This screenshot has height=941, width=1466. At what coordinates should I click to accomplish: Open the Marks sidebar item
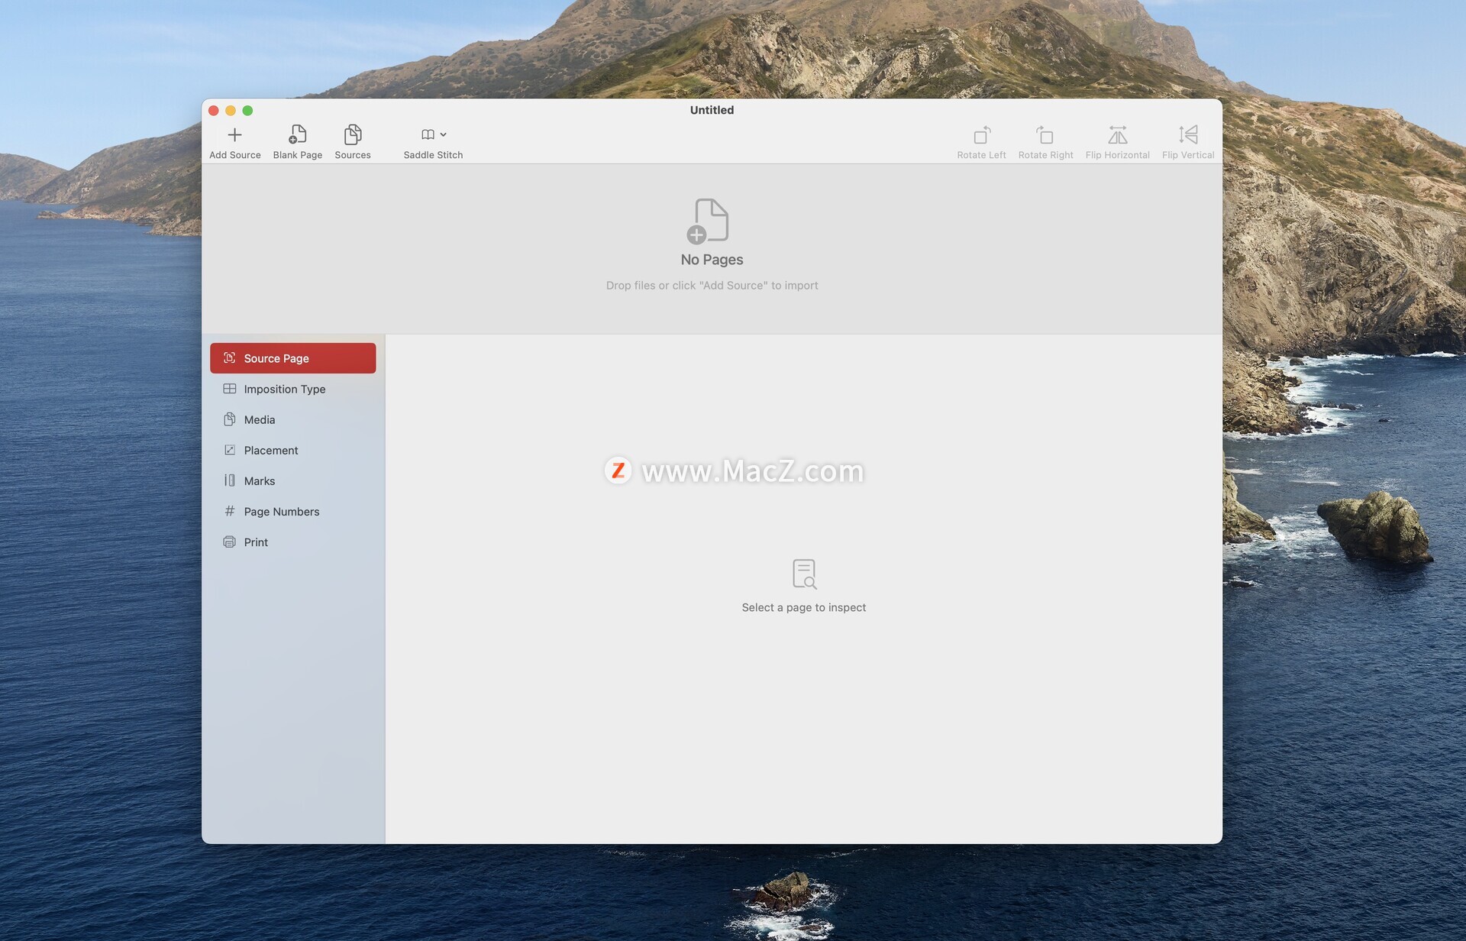click(259, 480)
